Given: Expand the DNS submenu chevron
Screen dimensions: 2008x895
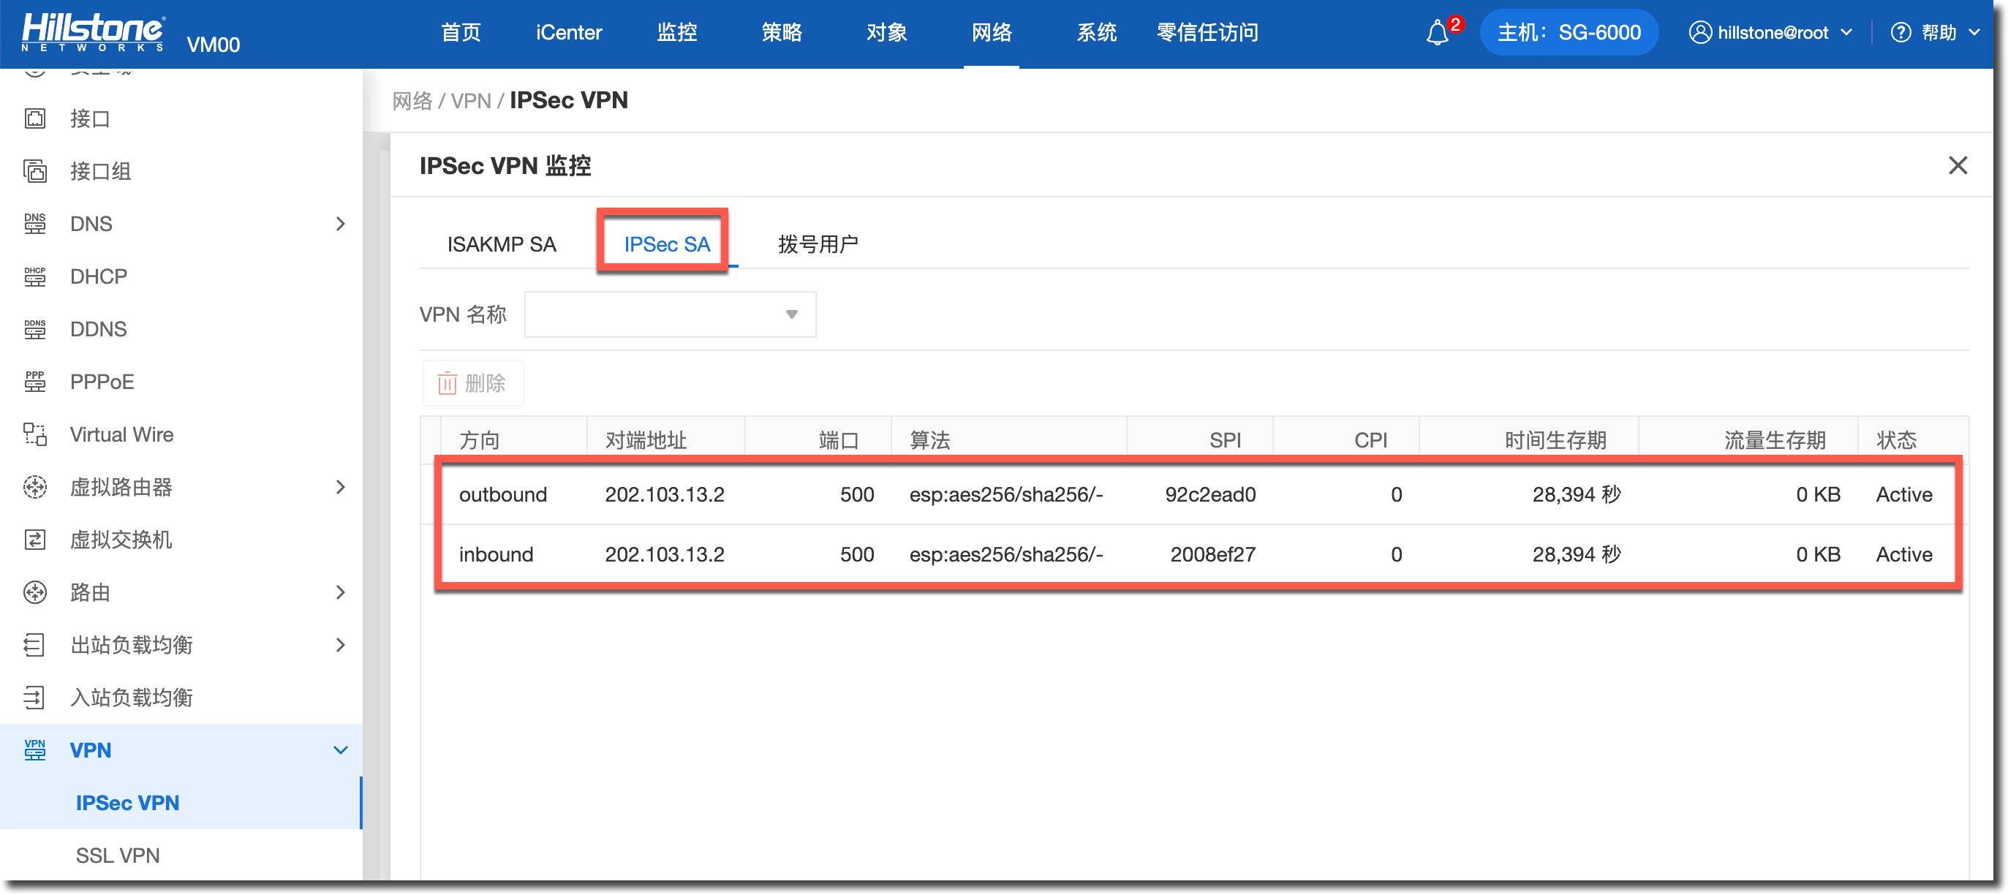Looking at the screenshot, I should pyautogui.click(x=340, y=224).
